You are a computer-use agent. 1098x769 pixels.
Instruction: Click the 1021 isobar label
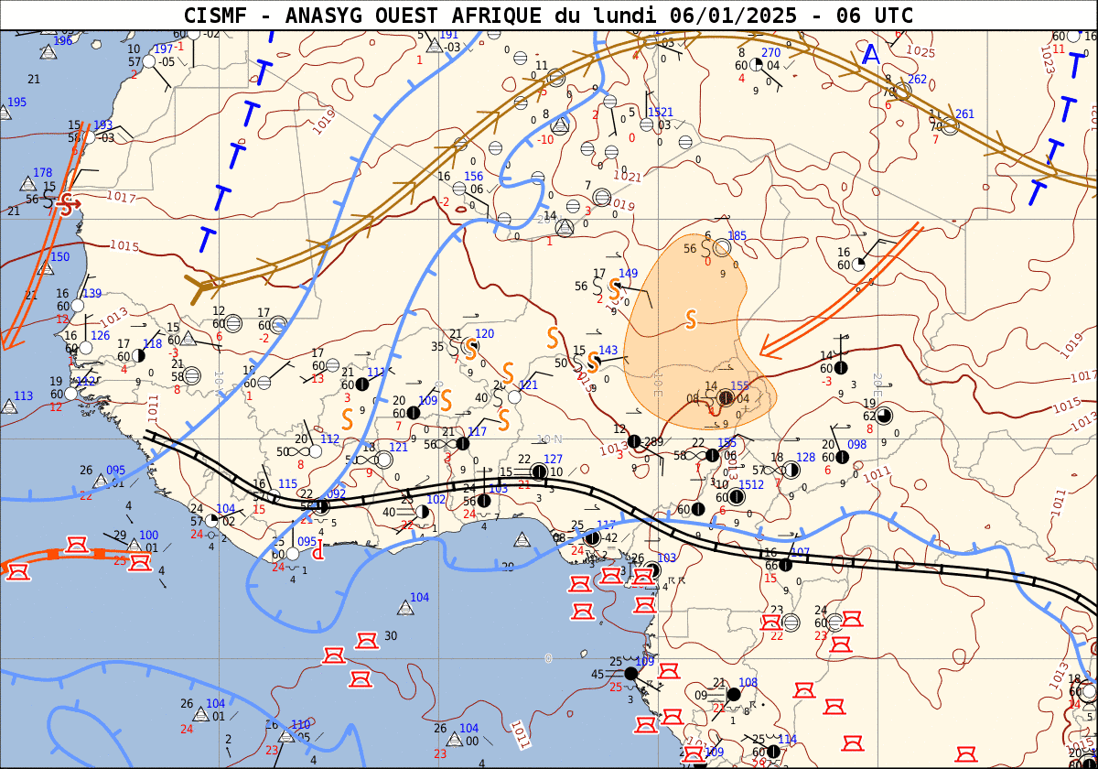tap(627, 175)
